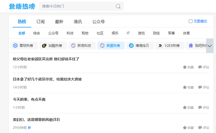Click the 鱼塘热榜 site logo
The height and width of the screenshot is (133, 216).
click(x=22, y=6)
